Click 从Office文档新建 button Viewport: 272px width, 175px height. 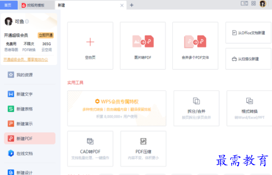[248, 33]
